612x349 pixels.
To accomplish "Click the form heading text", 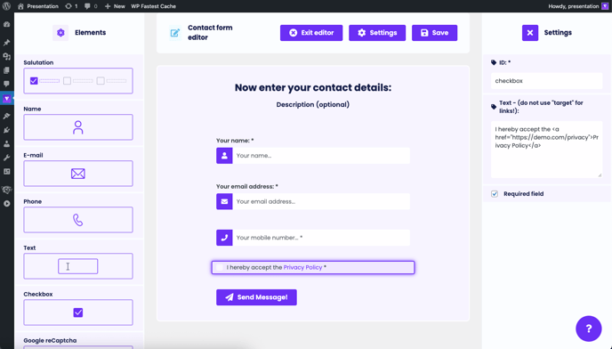I will click(313, 87).
